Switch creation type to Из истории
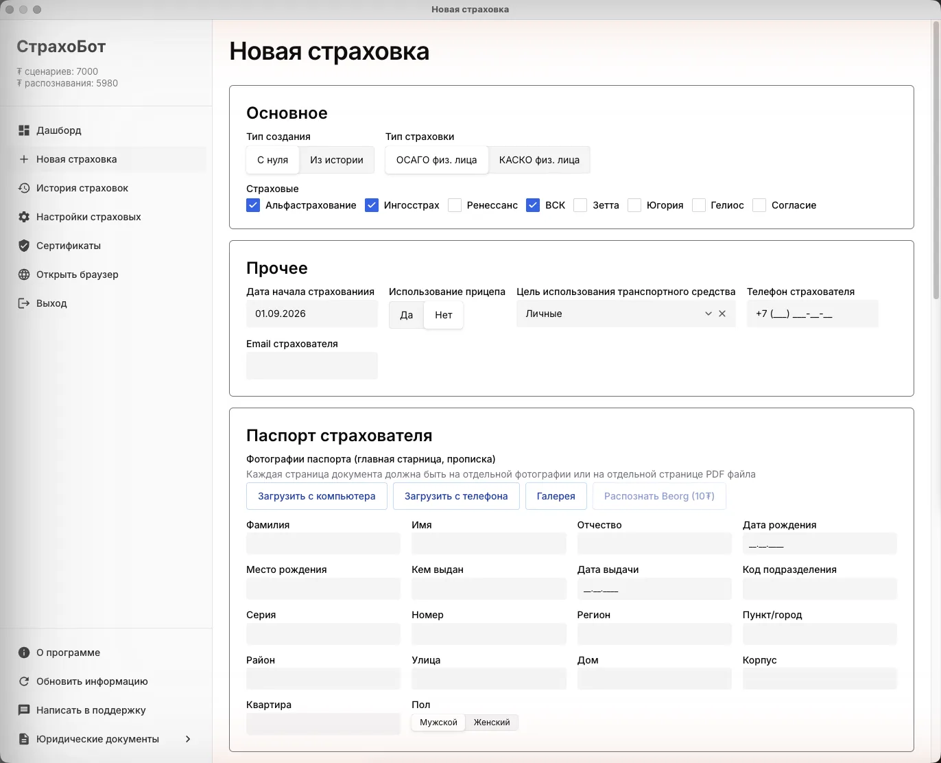 [x=337, y=160]
